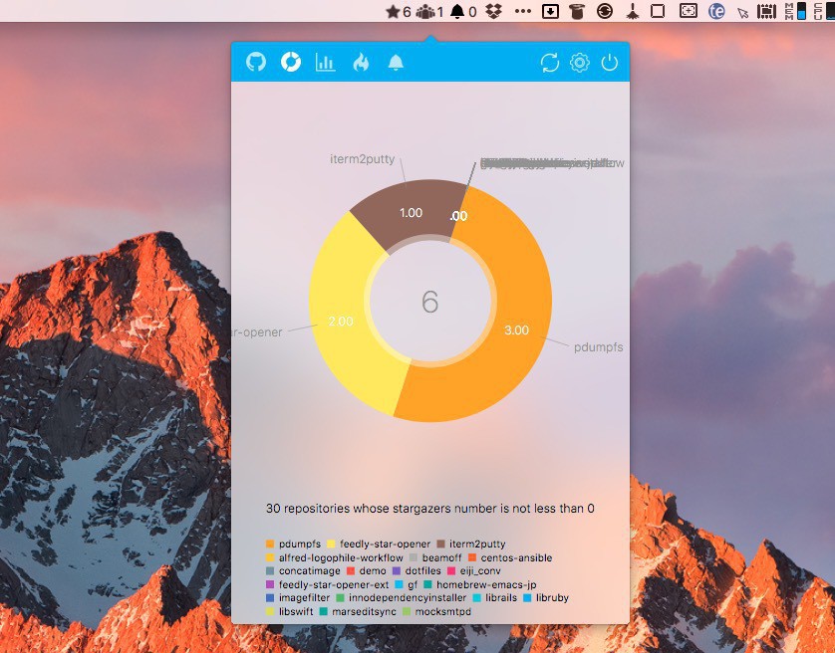Switch to the bar chart view icon
The image size is (835, 653).
click(326, 63)
